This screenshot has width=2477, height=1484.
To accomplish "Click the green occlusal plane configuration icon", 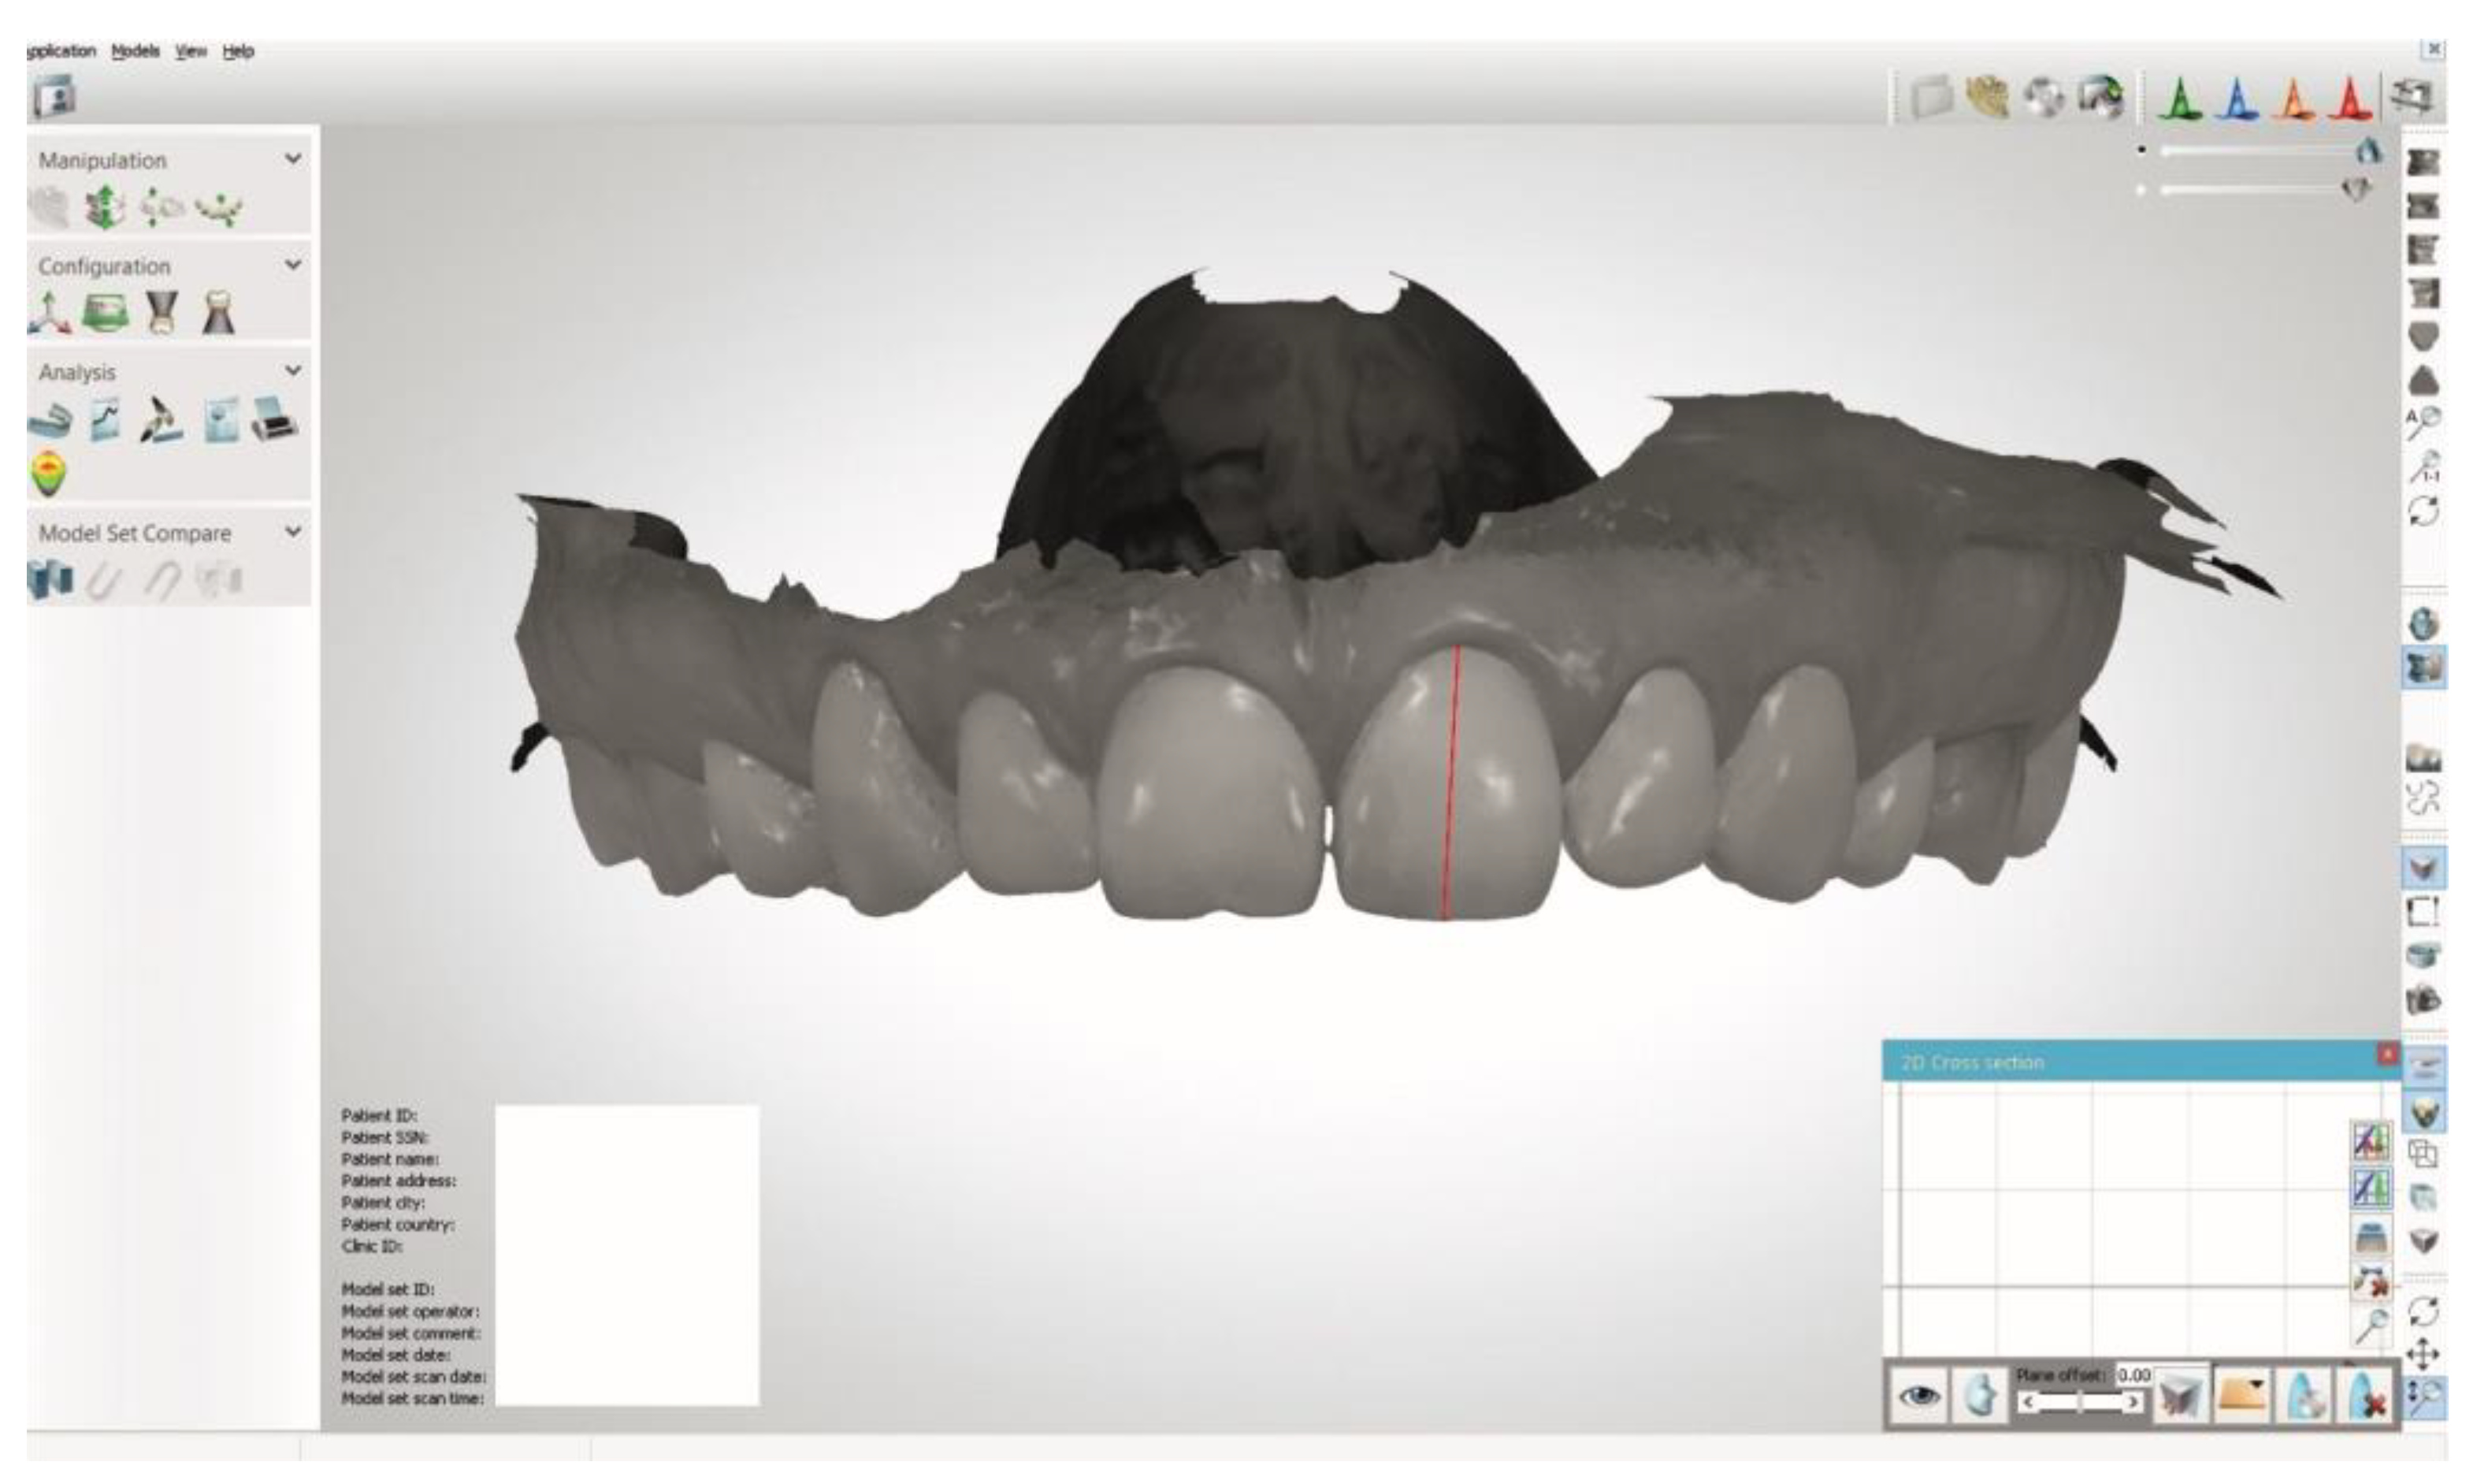I will [x=105, y=314].
